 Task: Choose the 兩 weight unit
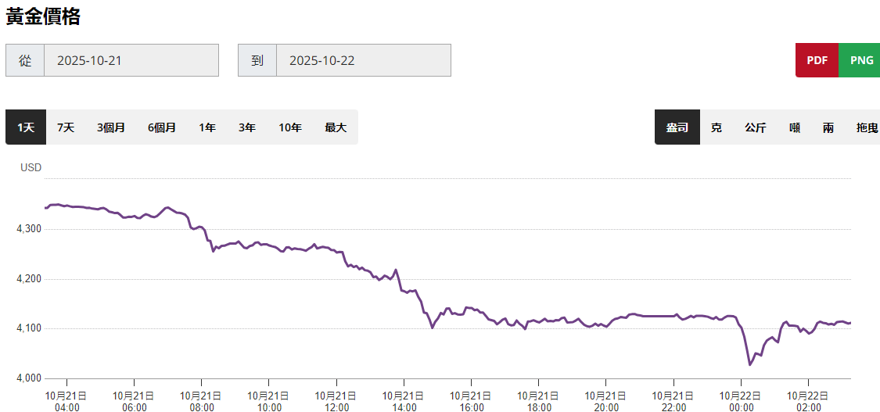[x=828, y=127]
